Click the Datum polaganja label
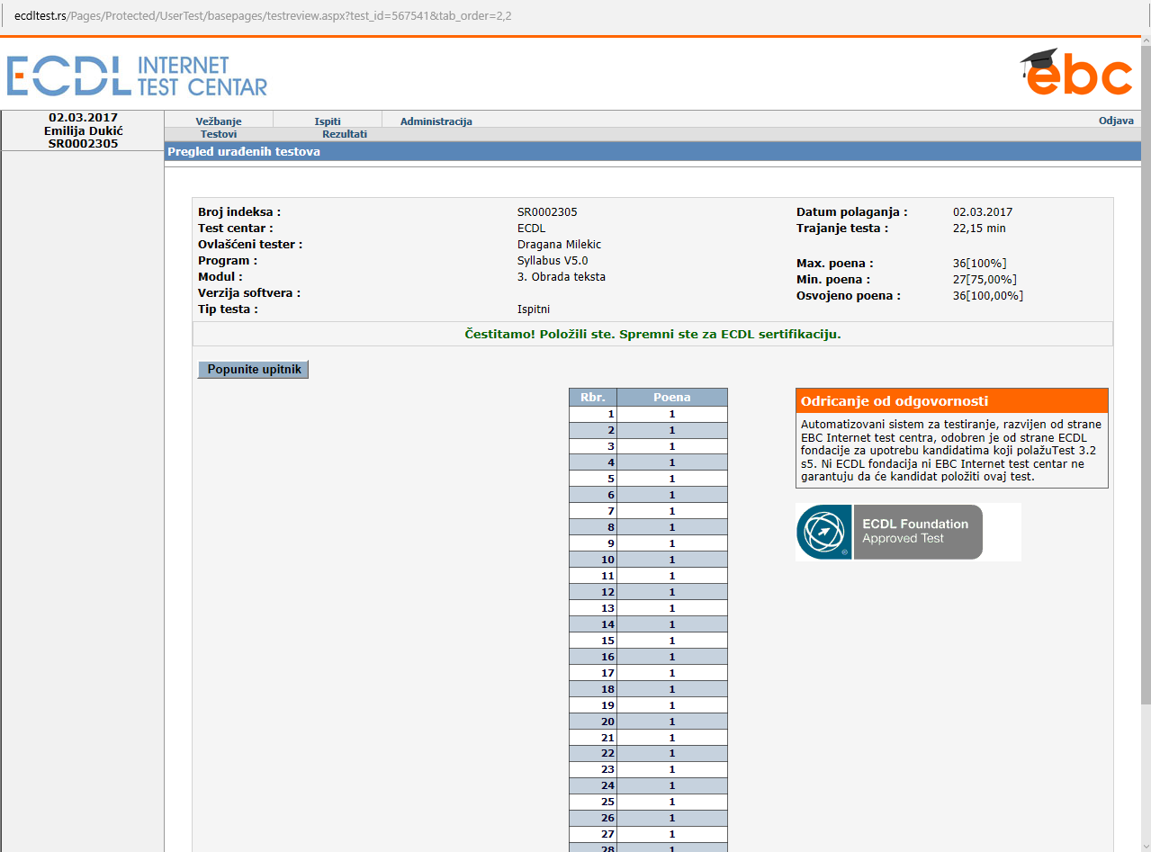The image size is (1151, 852). (852, 212)
